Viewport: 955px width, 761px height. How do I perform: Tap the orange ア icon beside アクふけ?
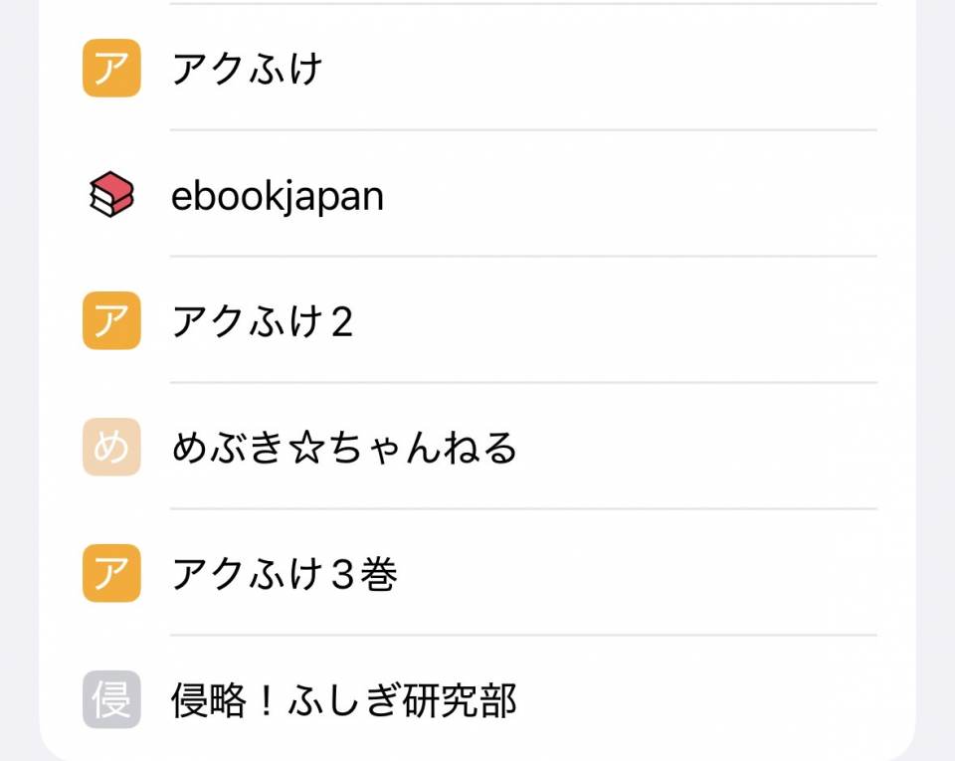tap(111, 69)
